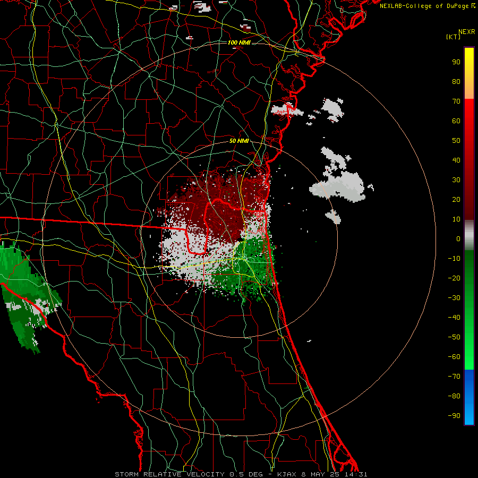Click the -60 value on velocity scale
The height and width of the screenshot is (478, 478).
pos(454,357)
